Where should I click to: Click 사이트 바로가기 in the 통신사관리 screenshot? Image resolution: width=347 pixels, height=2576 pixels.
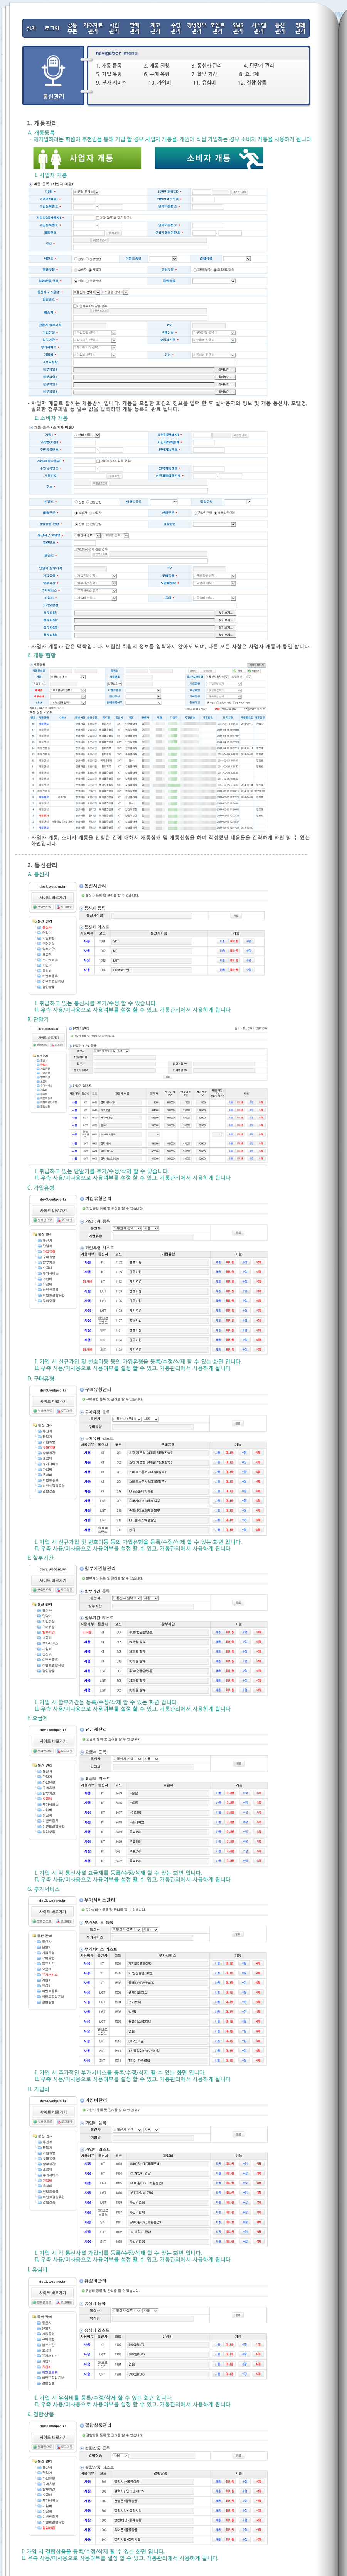coord(53,897)
